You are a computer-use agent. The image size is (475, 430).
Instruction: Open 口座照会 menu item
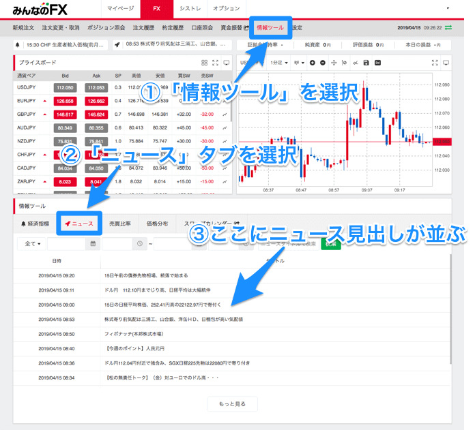(x=202, y=28)
